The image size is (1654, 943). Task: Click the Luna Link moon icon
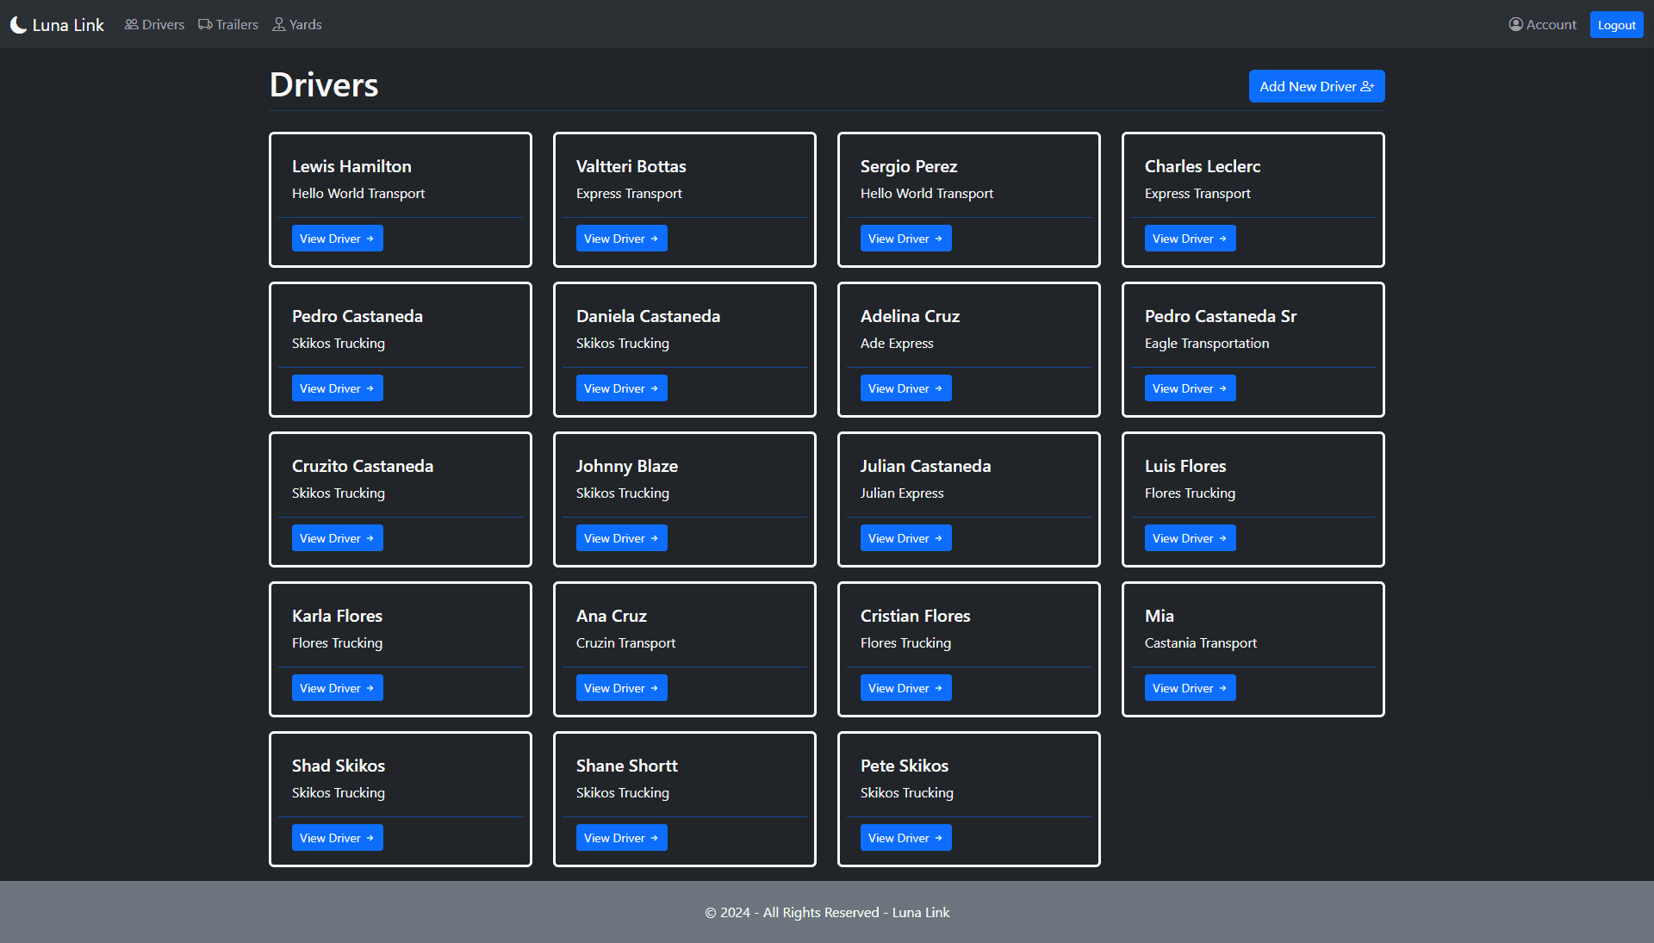click(19, 24)
